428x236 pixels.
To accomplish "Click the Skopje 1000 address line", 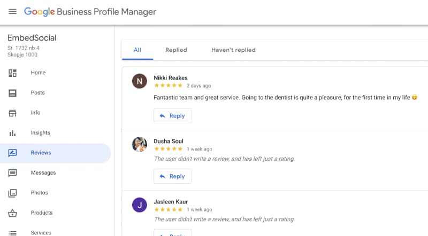I will 22,54.
